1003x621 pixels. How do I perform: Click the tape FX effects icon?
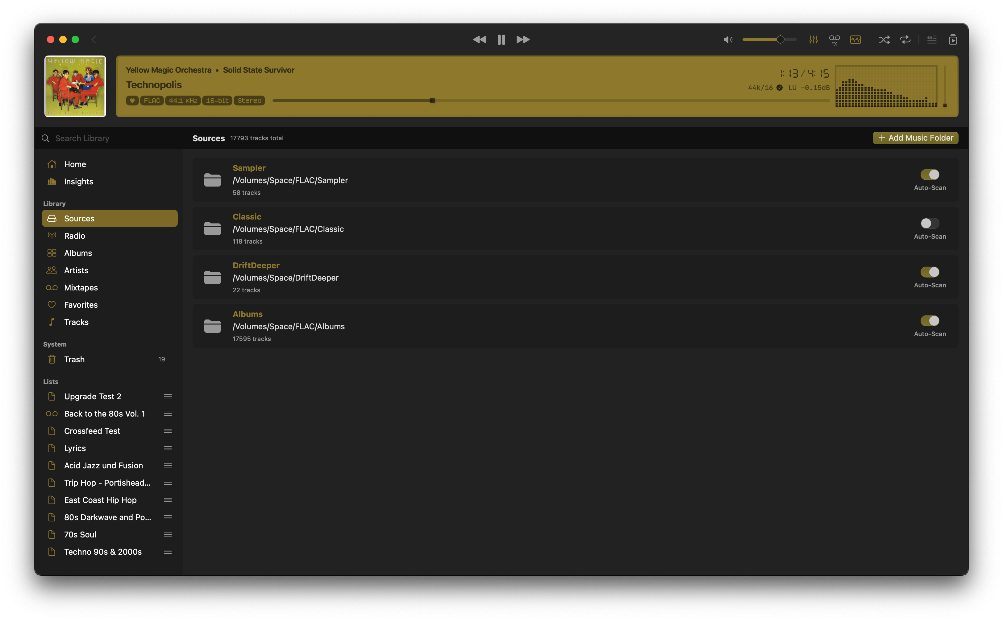coord(834,39)
